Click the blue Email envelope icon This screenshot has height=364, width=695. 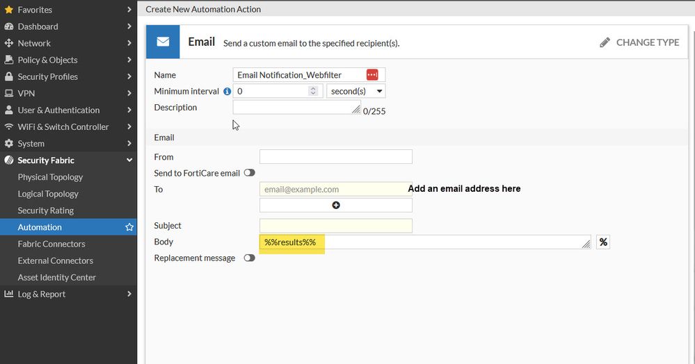click(163, 42)
